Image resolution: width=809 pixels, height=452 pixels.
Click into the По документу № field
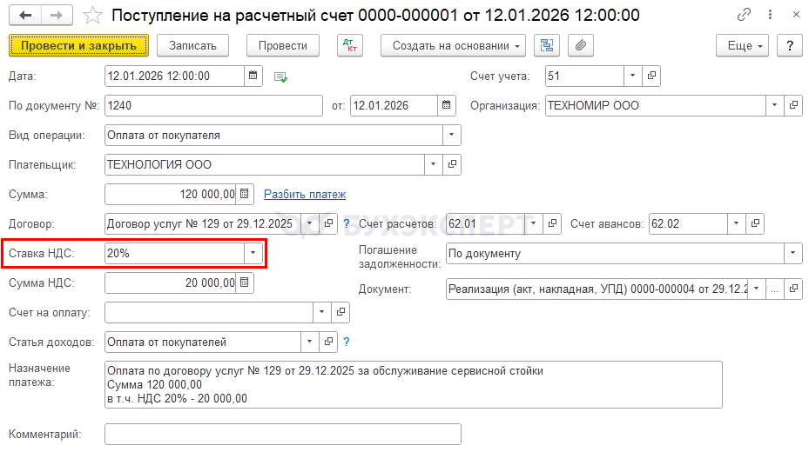(213, 105)
